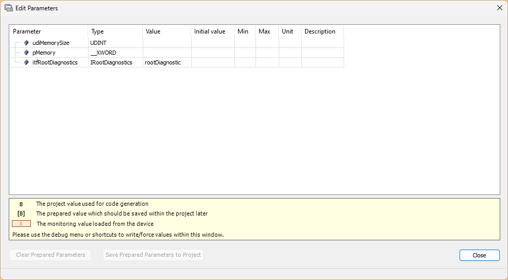Close the Edit Parameters dialog with X
This screenshot has width=508, height=280.
(500, 8)
